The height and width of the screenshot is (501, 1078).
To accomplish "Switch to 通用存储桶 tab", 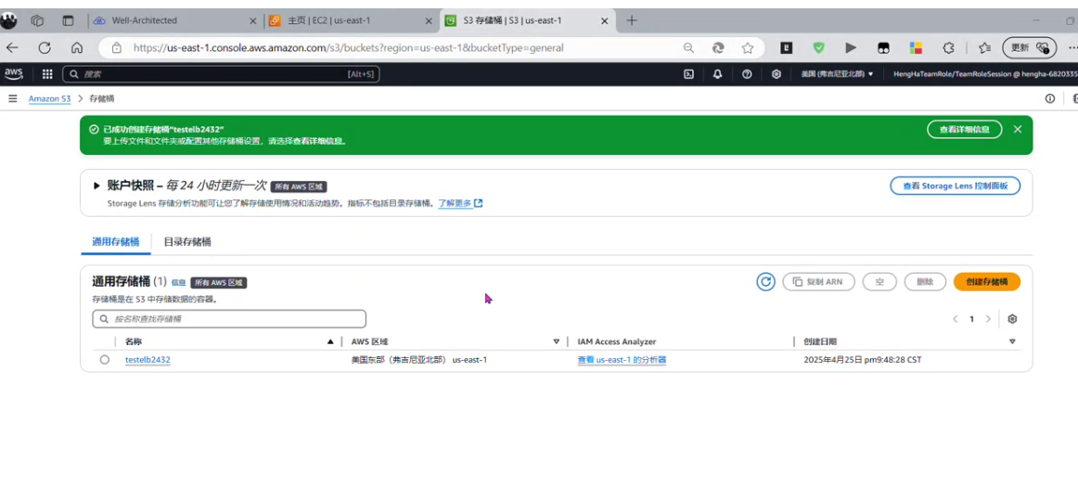I will (115, 242).
